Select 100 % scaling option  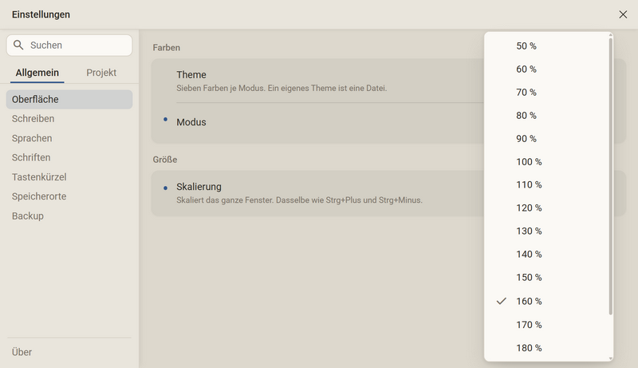pos(546,162)
